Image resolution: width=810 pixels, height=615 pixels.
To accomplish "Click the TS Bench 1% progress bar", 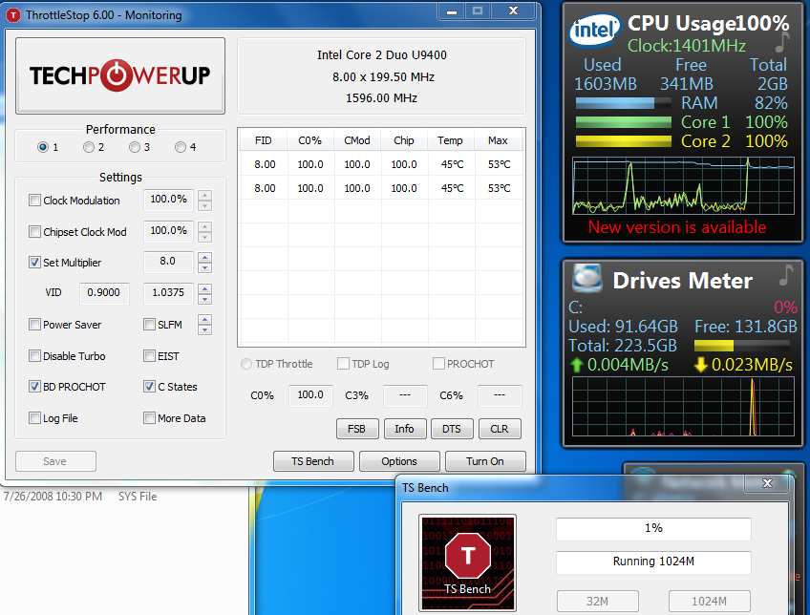I will pos(653,529).
